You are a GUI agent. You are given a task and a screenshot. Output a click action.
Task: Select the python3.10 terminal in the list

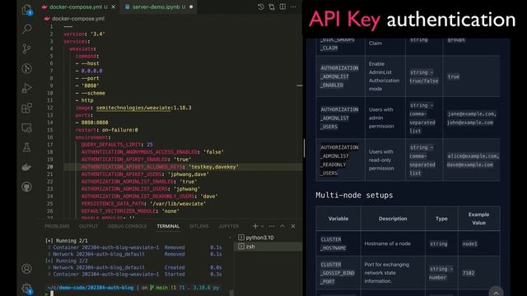coord(268,238)
